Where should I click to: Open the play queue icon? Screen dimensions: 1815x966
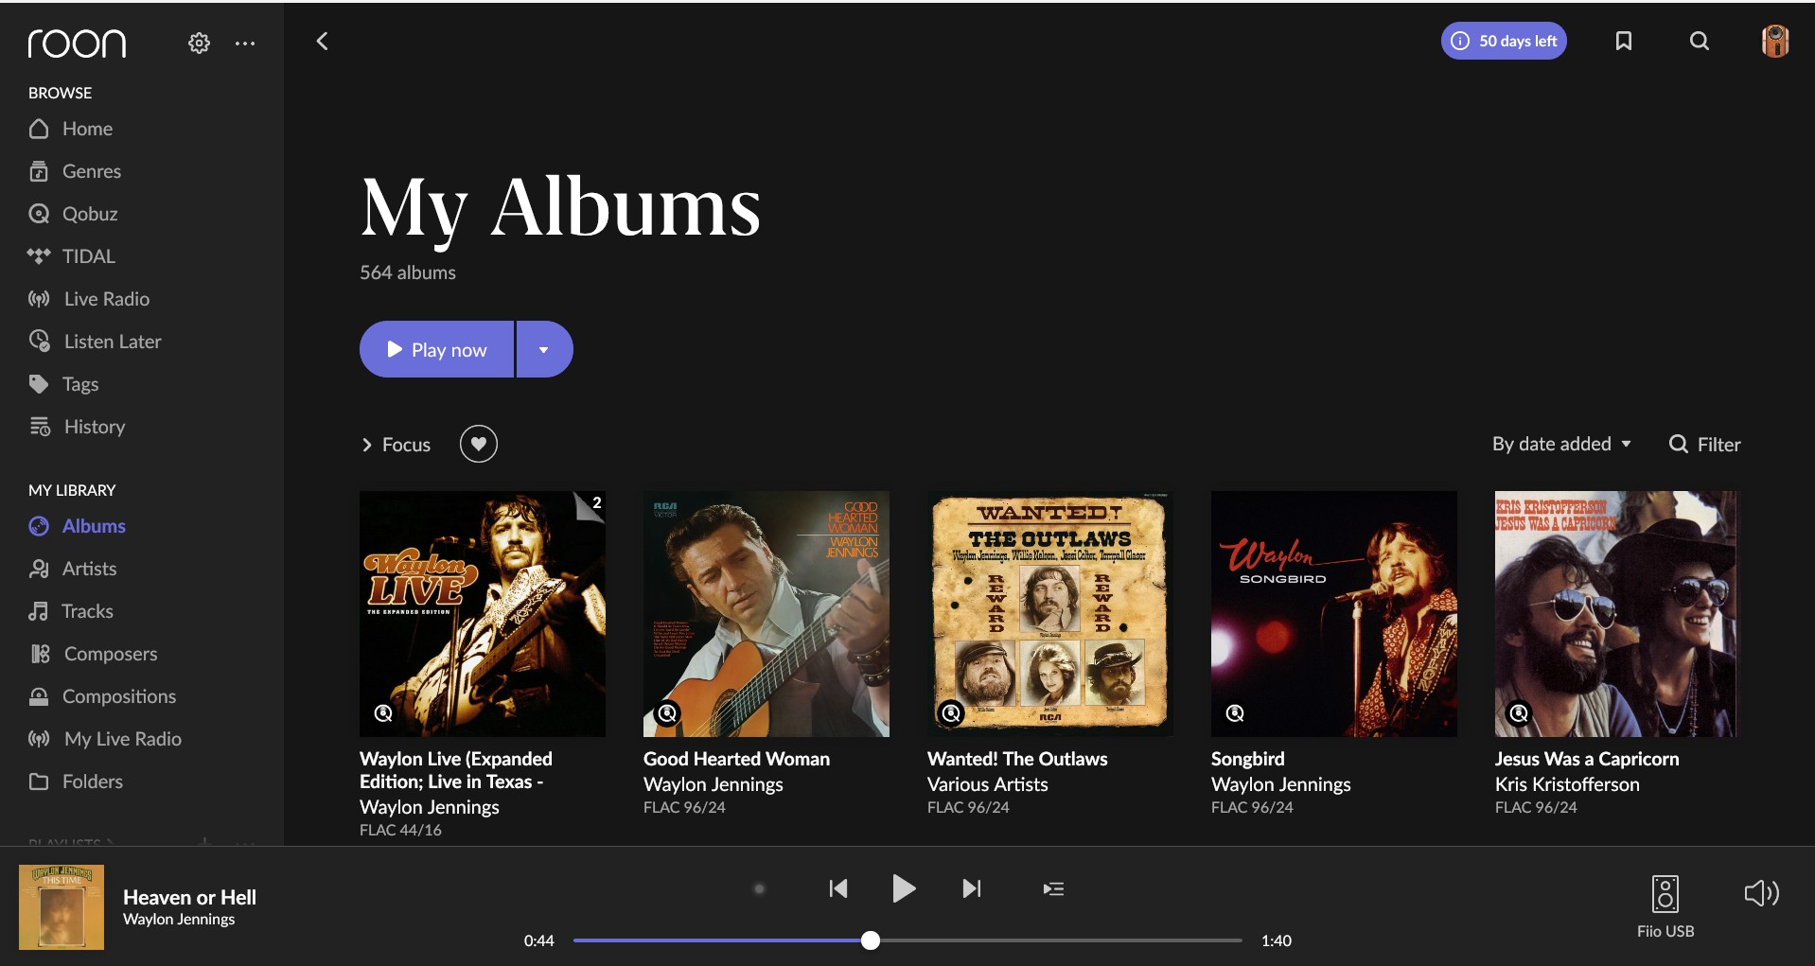[1052, 888]
